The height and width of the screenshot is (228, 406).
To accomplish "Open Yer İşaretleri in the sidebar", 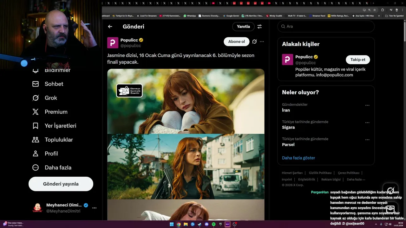I will click(54, 126).
